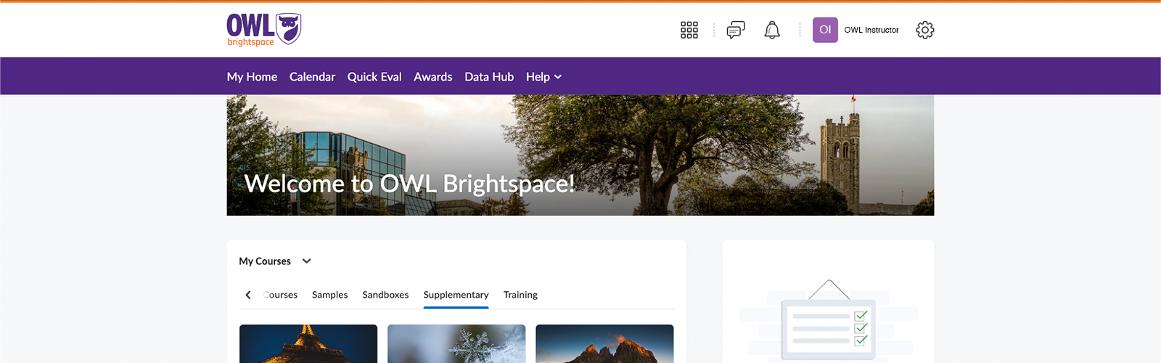
Task: Expand the Help menu
Action: (543, 76)
